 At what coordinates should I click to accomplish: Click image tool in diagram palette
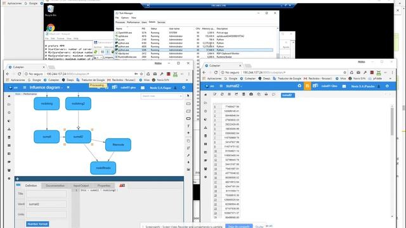(188, 169)
